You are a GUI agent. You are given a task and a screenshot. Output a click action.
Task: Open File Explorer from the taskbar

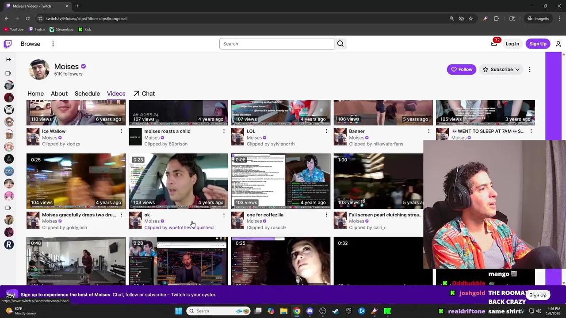click(284, 311)
